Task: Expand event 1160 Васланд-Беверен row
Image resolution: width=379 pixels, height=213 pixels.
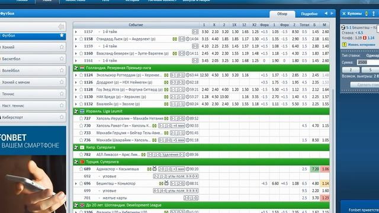Action: [76, 53]
